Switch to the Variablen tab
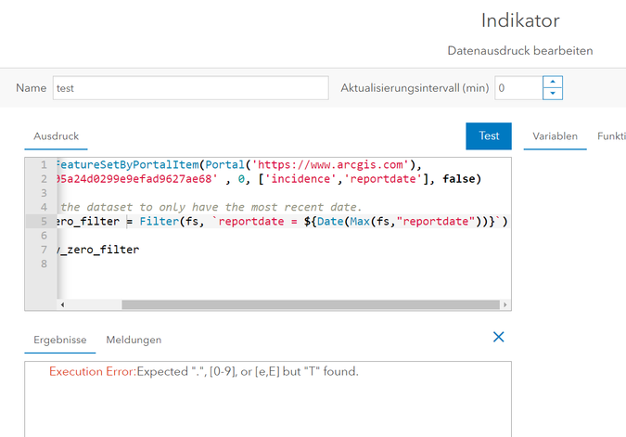 [555, 136]
